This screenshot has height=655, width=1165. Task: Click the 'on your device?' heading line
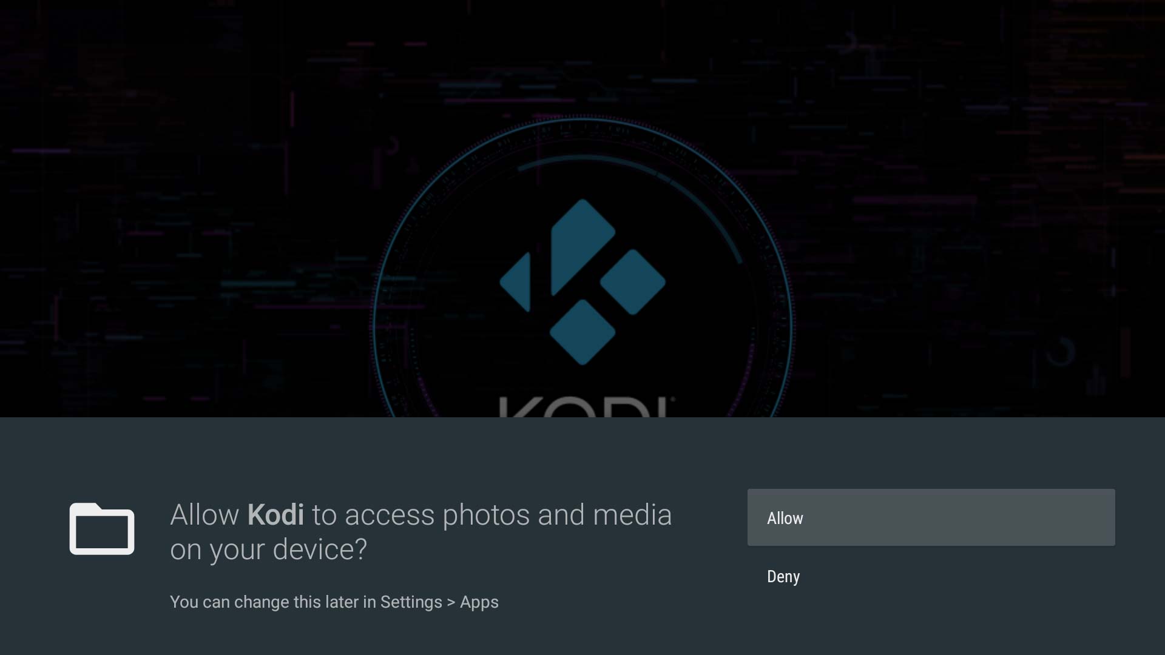(269, 550)
